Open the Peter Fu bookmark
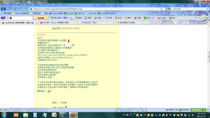 pyautogui.click(x=80, y=13)
